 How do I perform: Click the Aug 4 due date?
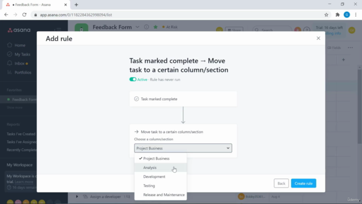[x=275, y=197]
